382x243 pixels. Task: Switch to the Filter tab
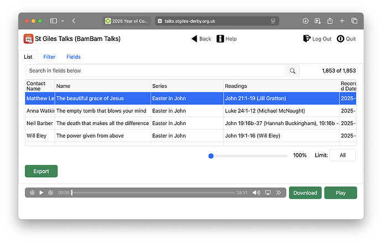pyautogui.click(x=49, y=56)
